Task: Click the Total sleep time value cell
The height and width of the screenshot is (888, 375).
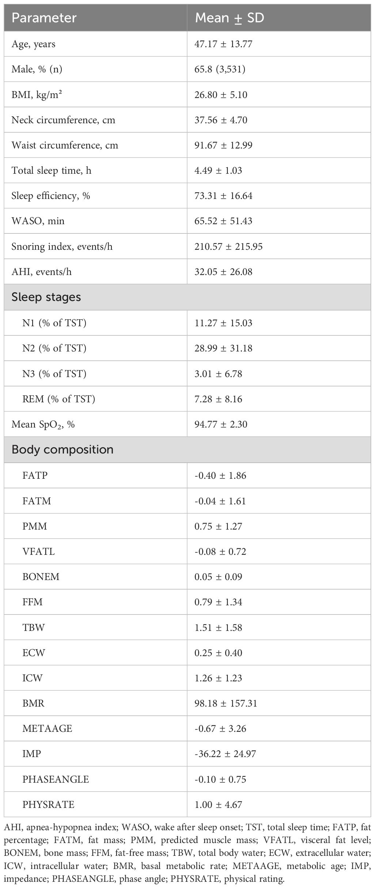Action: pyautogui.click(x=218, y=170)
